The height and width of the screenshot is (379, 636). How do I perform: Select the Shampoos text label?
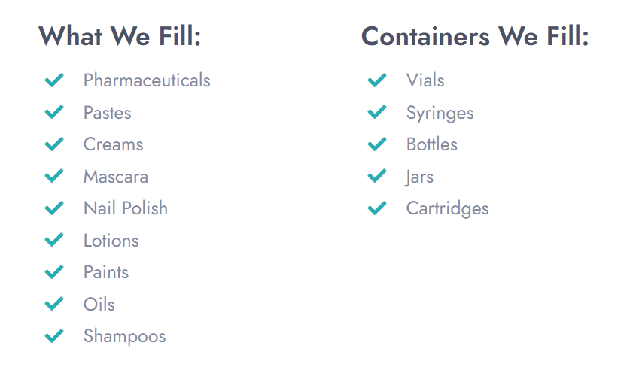pos(124,337)
